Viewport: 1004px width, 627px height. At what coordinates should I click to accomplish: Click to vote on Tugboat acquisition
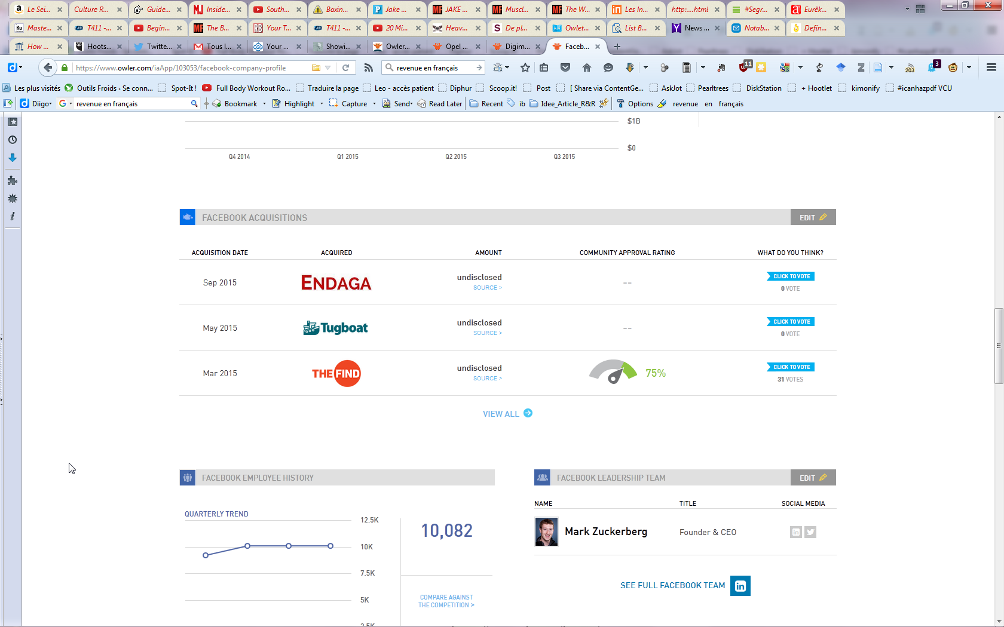pyautogui.click(x=791, y=322)
